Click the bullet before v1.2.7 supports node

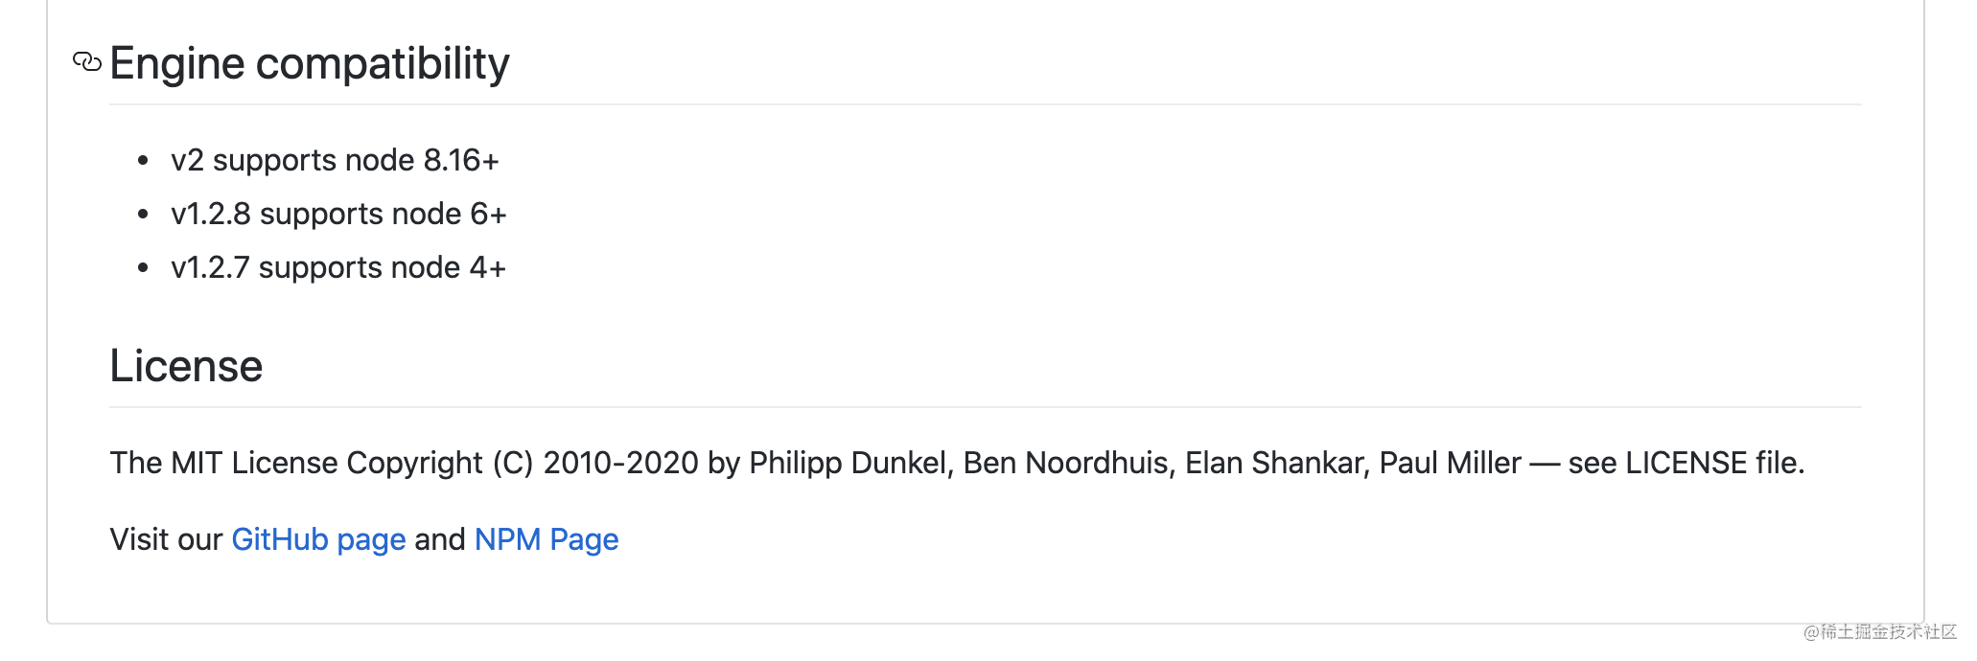[x=143, y=268]
